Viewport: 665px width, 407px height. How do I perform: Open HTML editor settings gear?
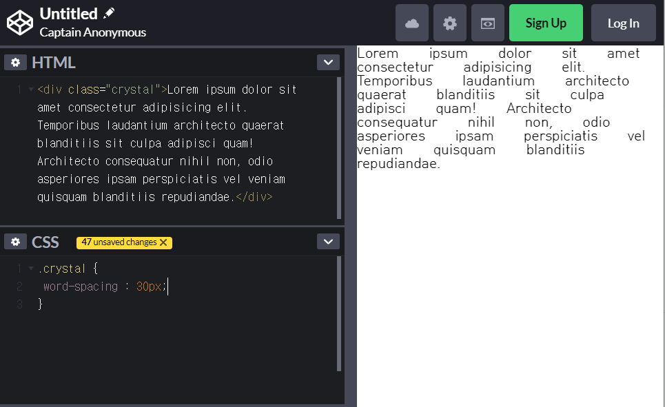[15, 62]
